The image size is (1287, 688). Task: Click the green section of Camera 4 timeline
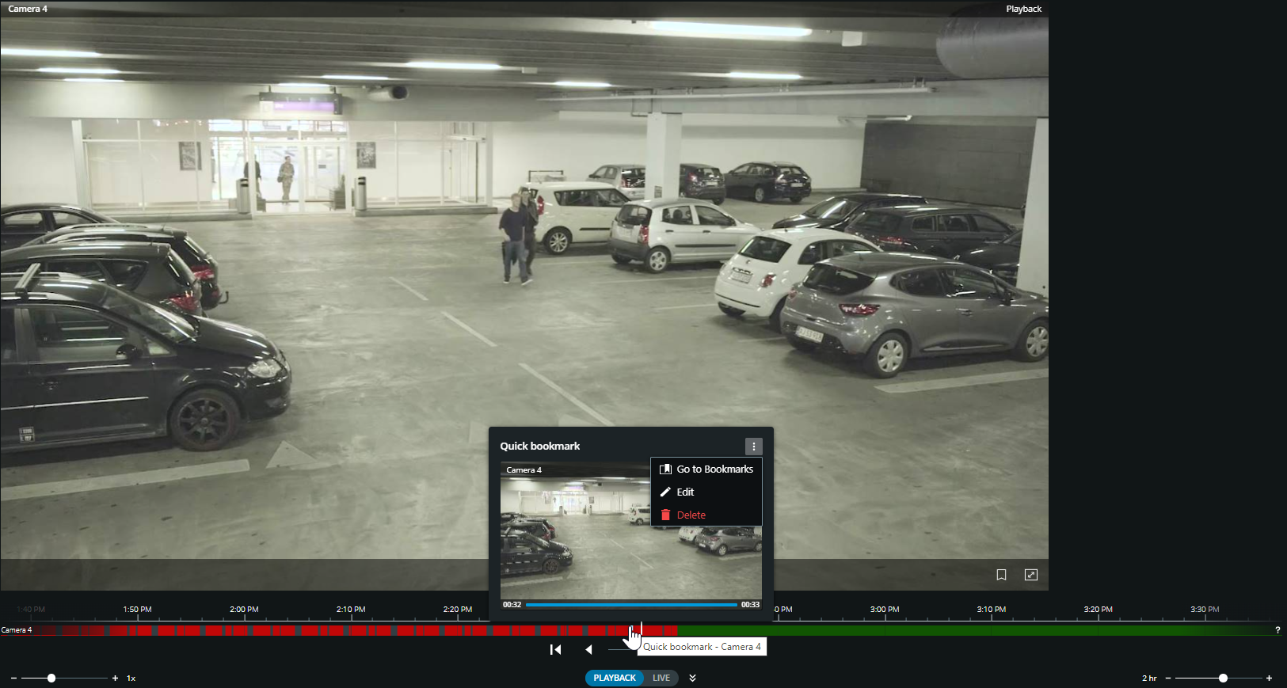click(x=950, y=631)
